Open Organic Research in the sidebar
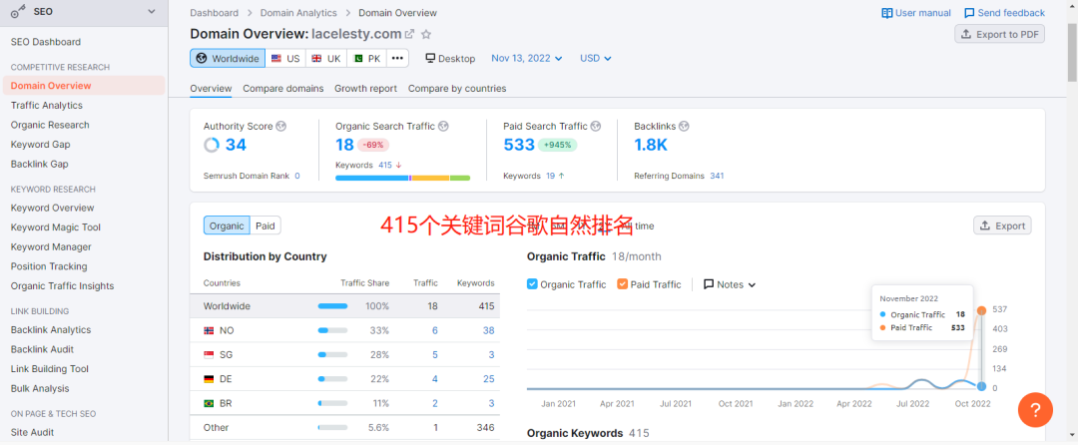 click(50, 125)
